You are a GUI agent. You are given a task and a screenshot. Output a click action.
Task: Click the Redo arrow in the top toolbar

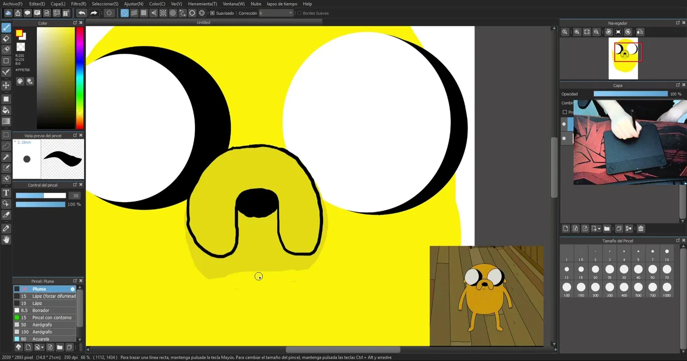(93, 13)
